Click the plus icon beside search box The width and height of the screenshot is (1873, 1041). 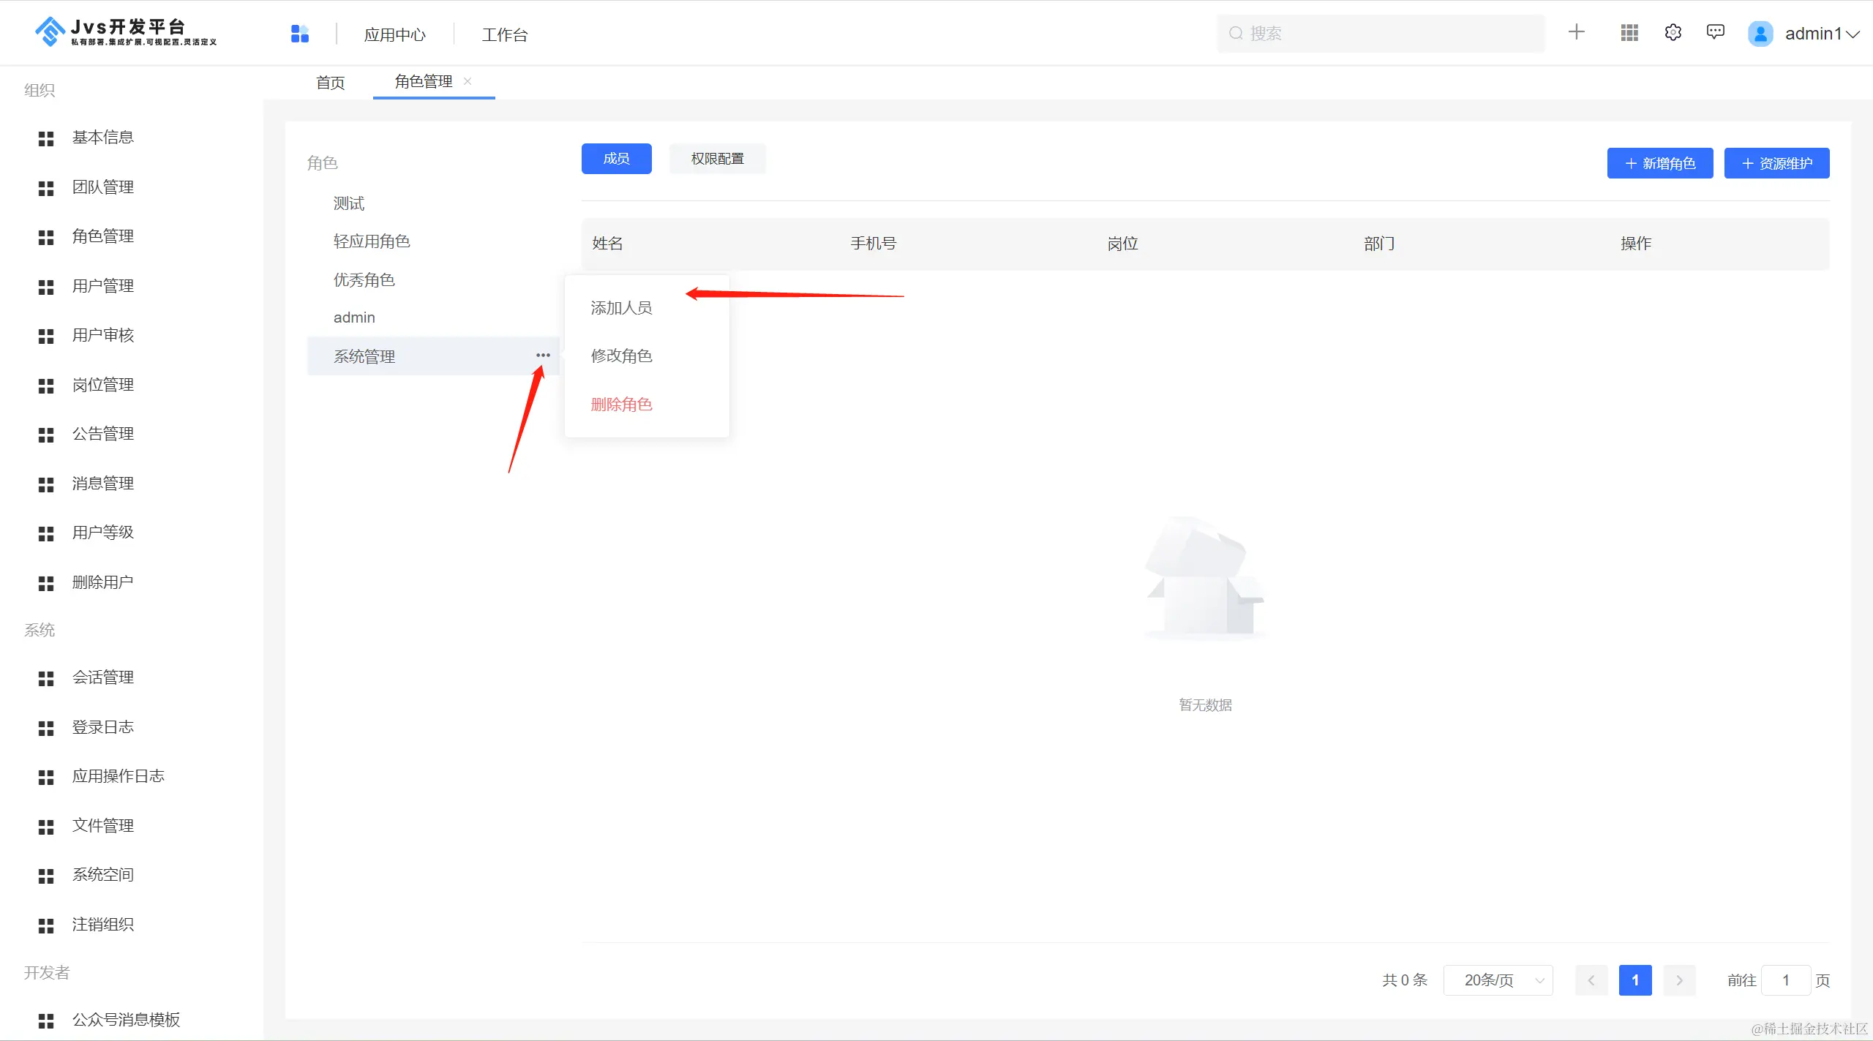pos(1577,32)
